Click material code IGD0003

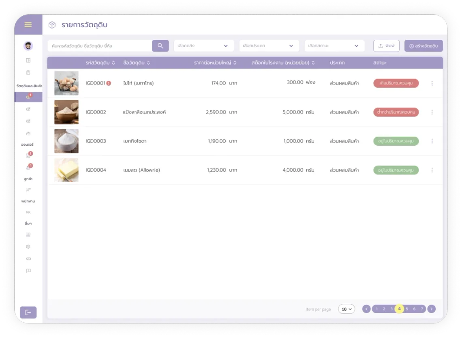[x=96, y=141]
